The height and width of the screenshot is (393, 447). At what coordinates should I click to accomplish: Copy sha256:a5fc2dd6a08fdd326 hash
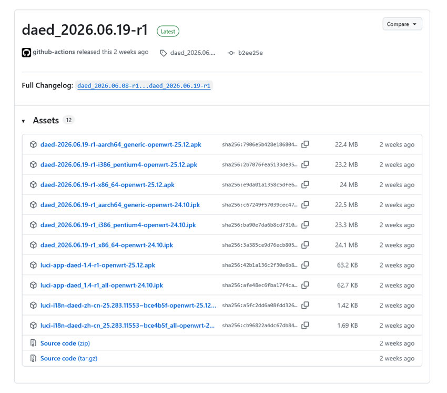pyautogui.click(x=305, y=306)
